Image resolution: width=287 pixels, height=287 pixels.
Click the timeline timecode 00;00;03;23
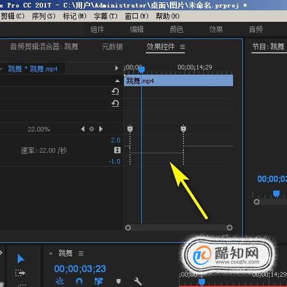80,269
